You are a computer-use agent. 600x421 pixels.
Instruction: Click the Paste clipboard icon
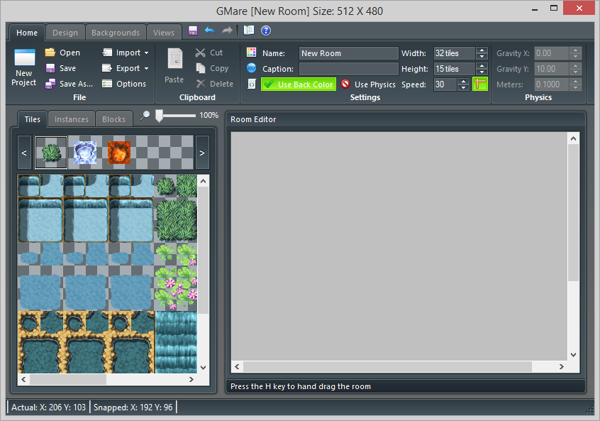point(174,59)
